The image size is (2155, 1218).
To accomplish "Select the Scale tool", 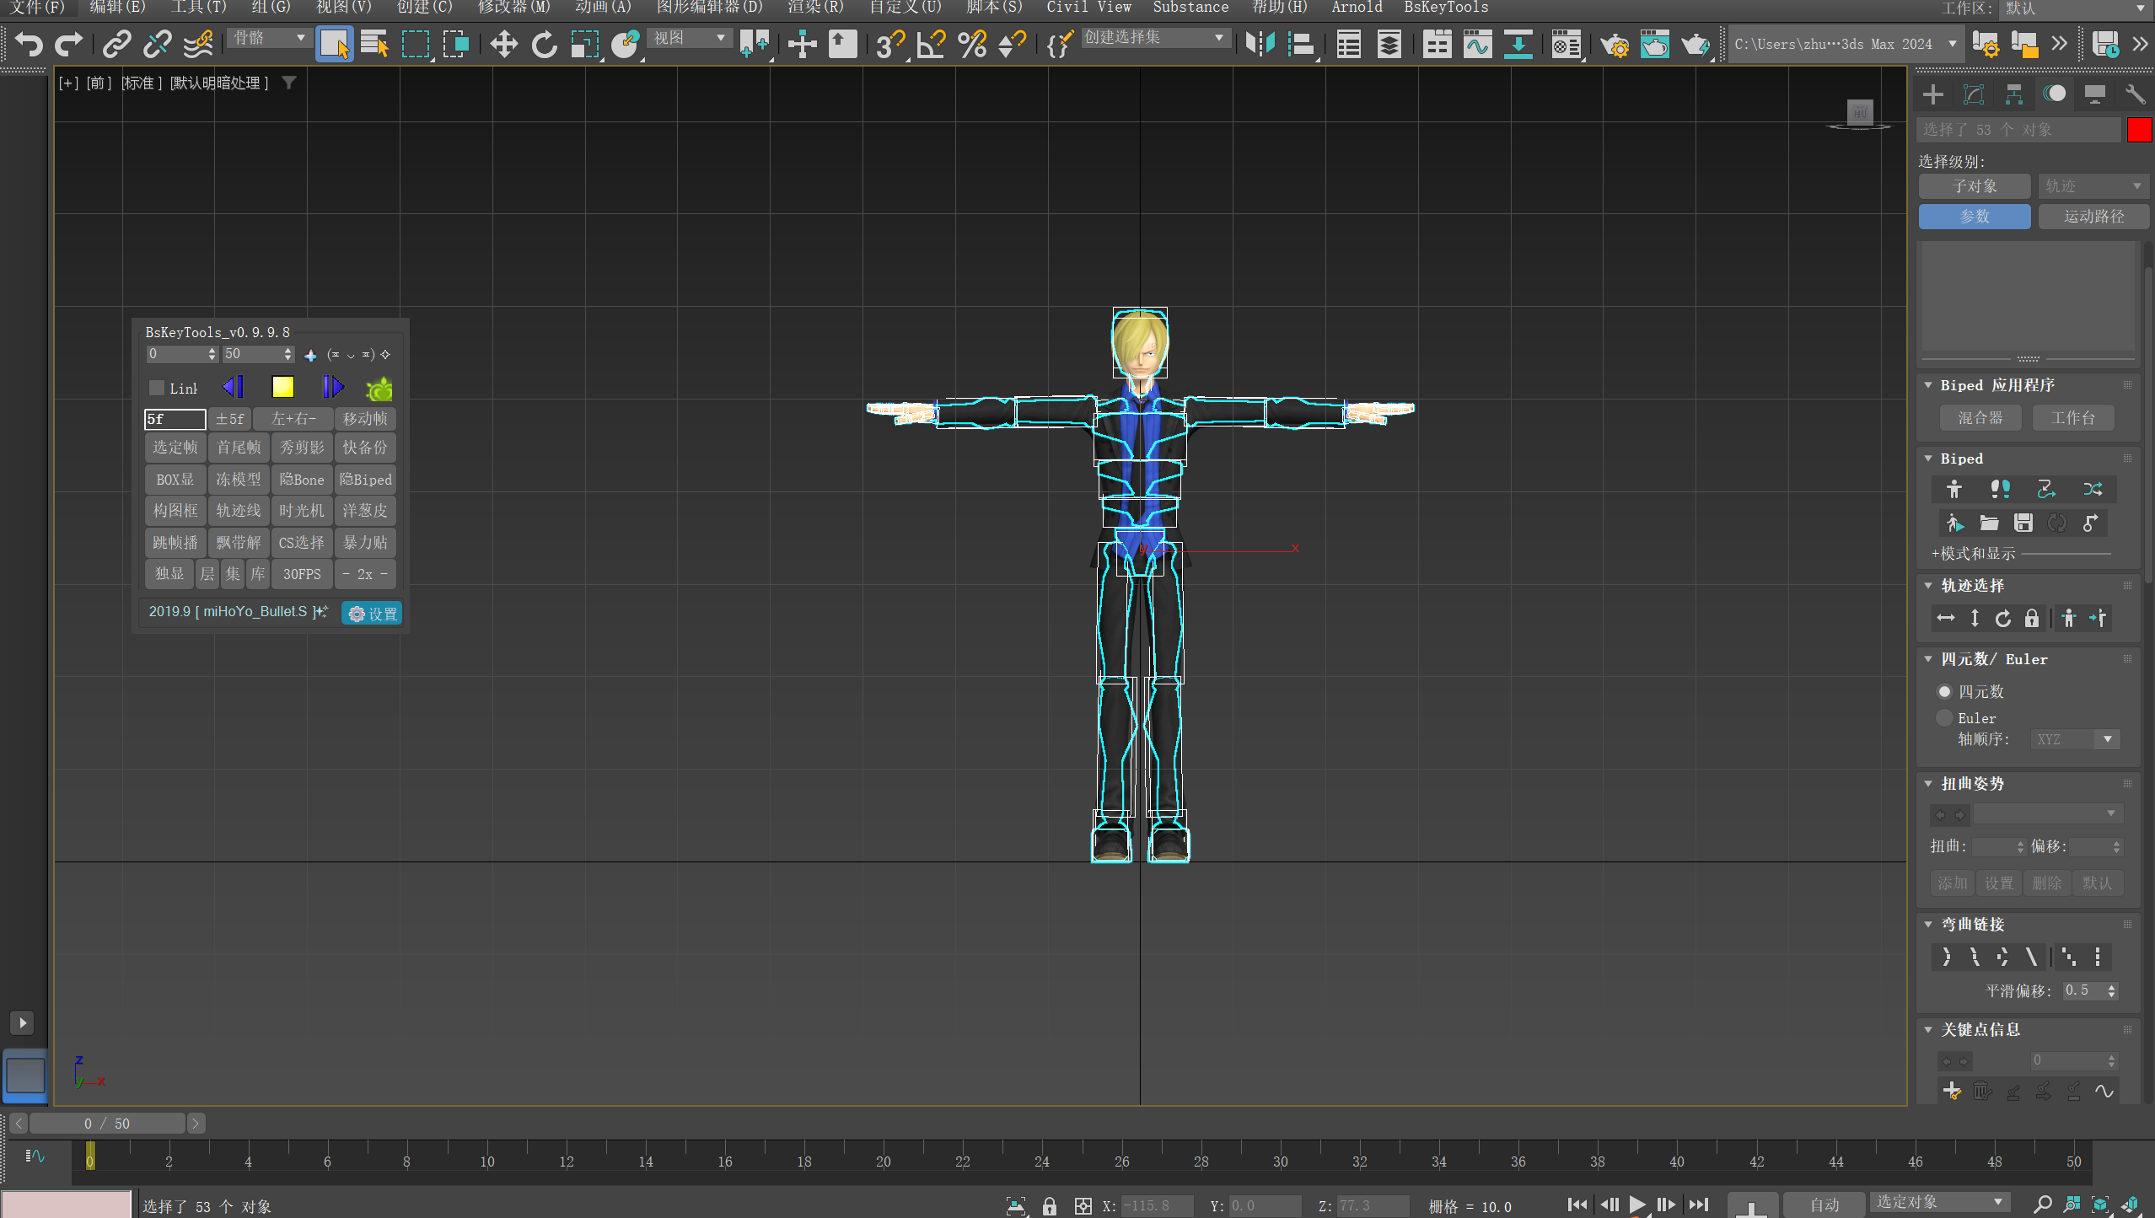I will coord(584,43).
